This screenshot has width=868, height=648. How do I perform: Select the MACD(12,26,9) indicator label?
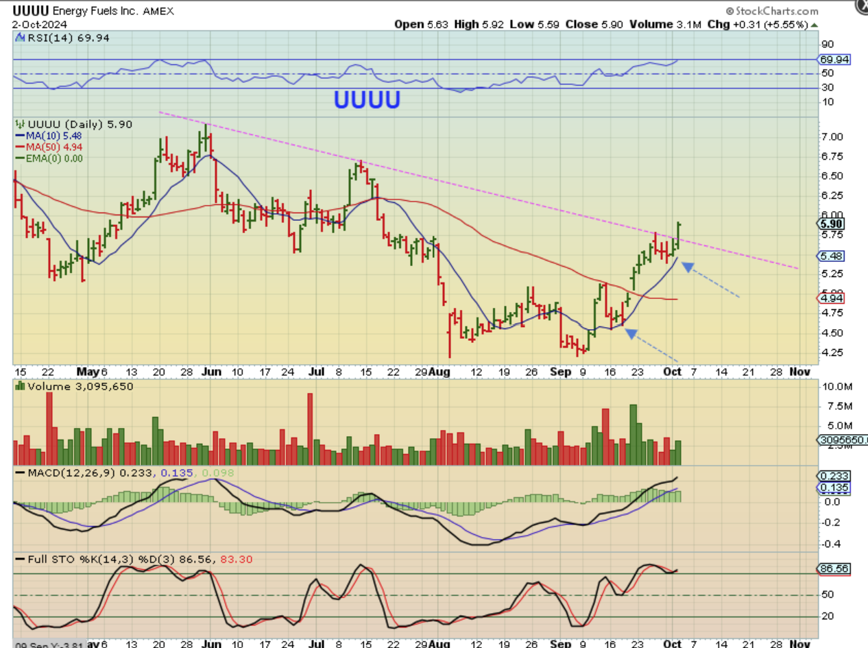(71, 472)
